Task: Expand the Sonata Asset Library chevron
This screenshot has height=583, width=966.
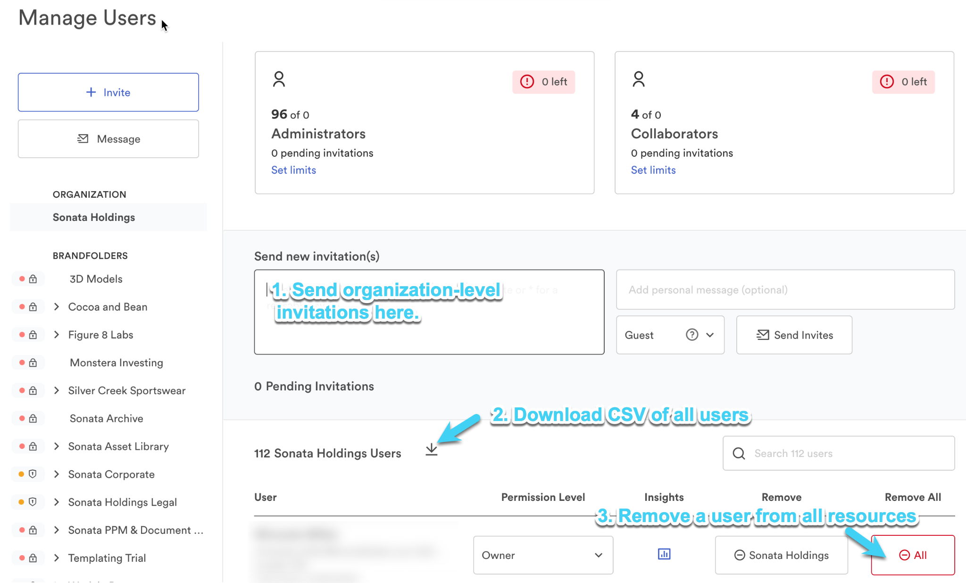Action: (x=57, y=446)
